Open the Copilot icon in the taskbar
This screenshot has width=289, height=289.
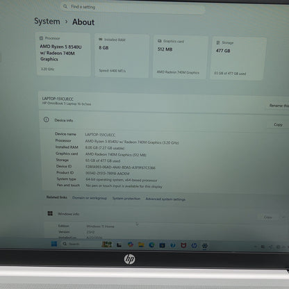tap(131, 245)
